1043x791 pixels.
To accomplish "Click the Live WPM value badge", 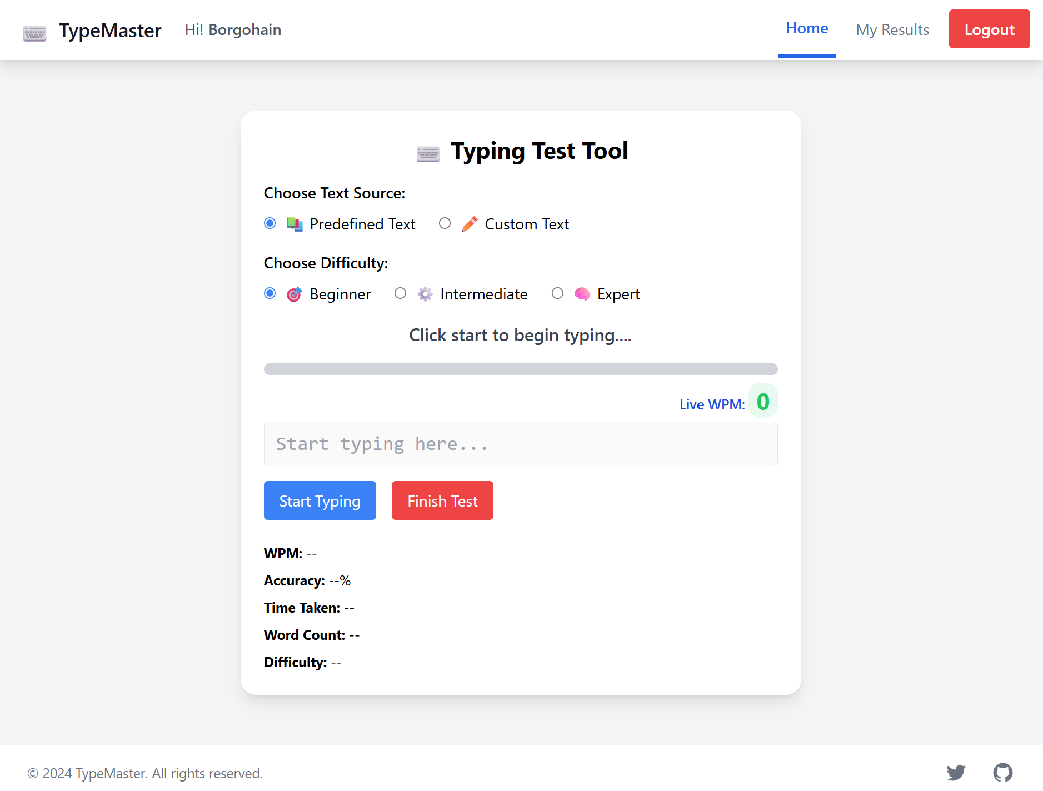I will tap(763, 401).
